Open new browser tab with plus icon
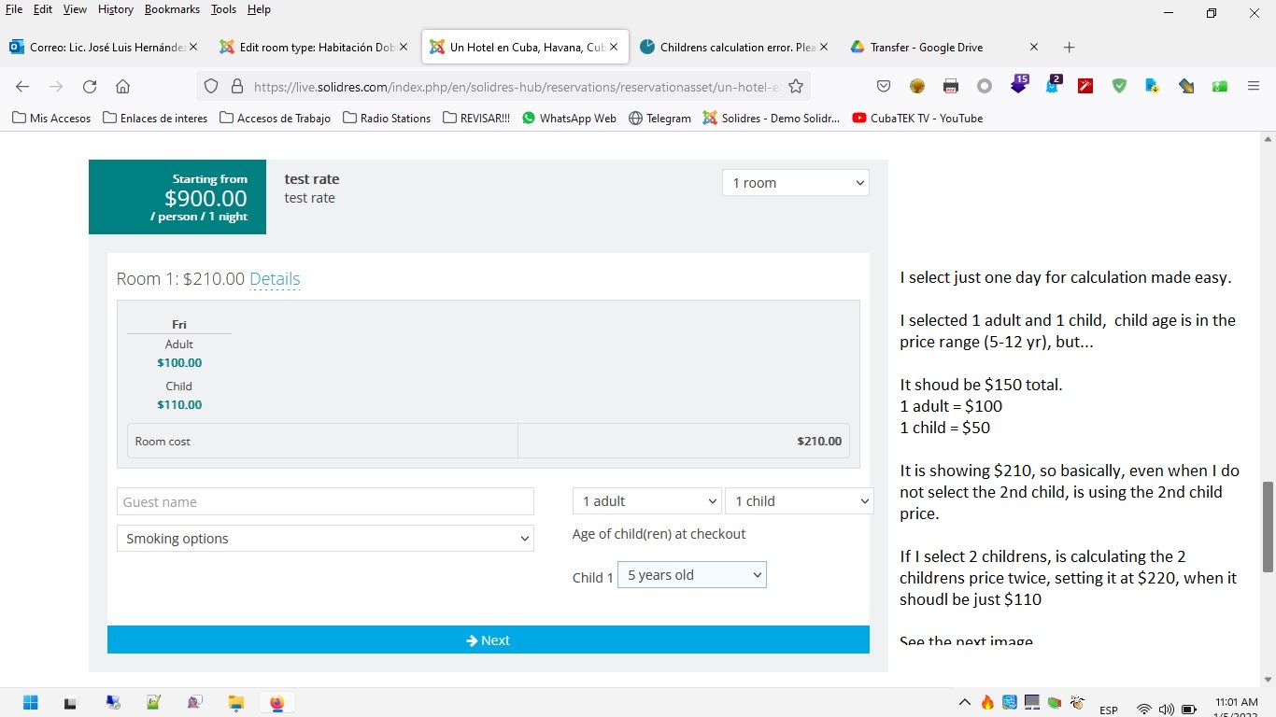 click(x=1070, y=48)
